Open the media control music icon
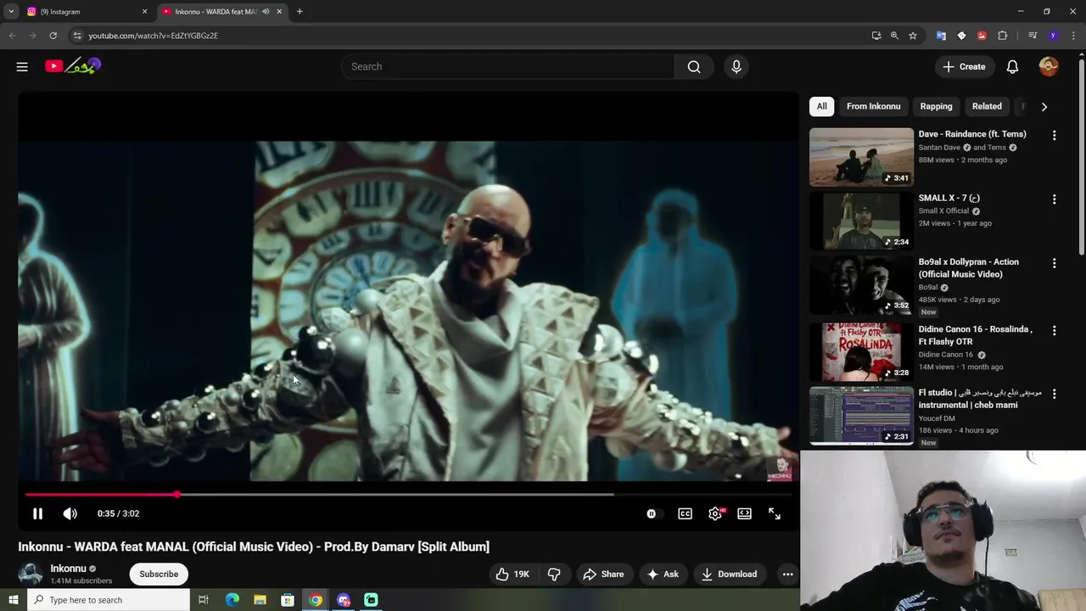Screen dimensions: 1086x611 click(x=1033, y=36)
